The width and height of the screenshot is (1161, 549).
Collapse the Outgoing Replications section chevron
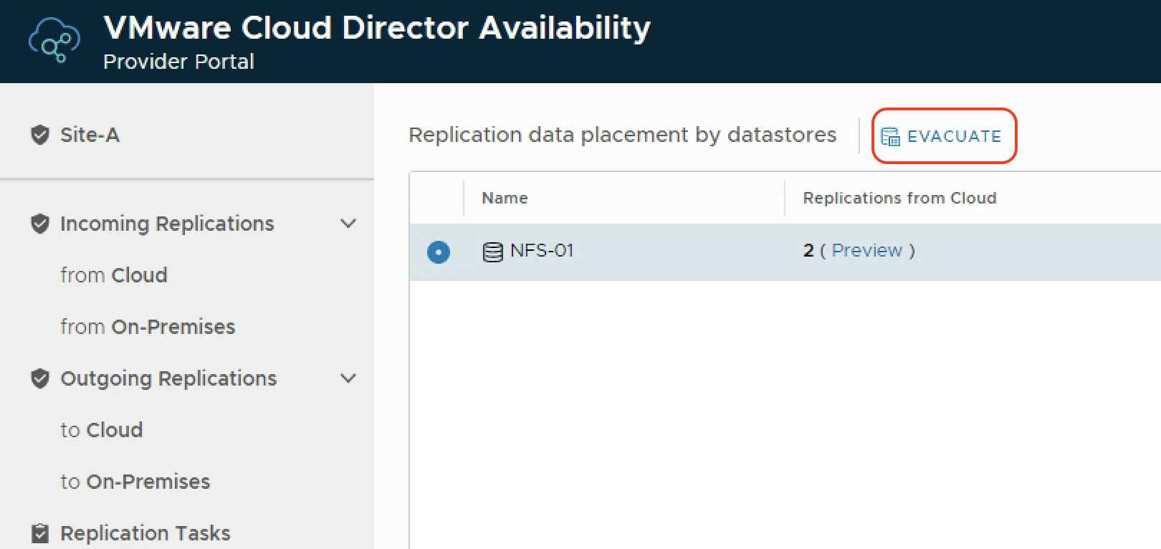348,378
